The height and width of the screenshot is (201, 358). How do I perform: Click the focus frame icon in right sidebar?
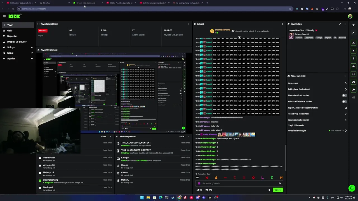click(354, 43)
